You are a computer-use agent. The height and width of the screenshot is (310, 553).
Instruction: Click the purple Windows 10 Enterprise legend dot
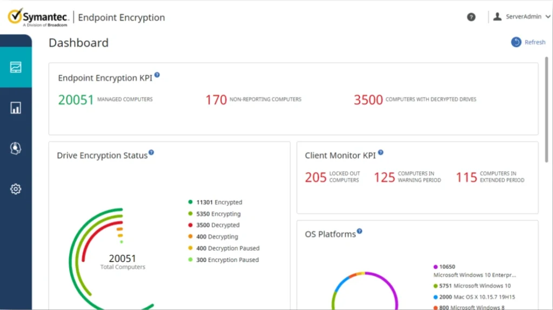point(436,267)
